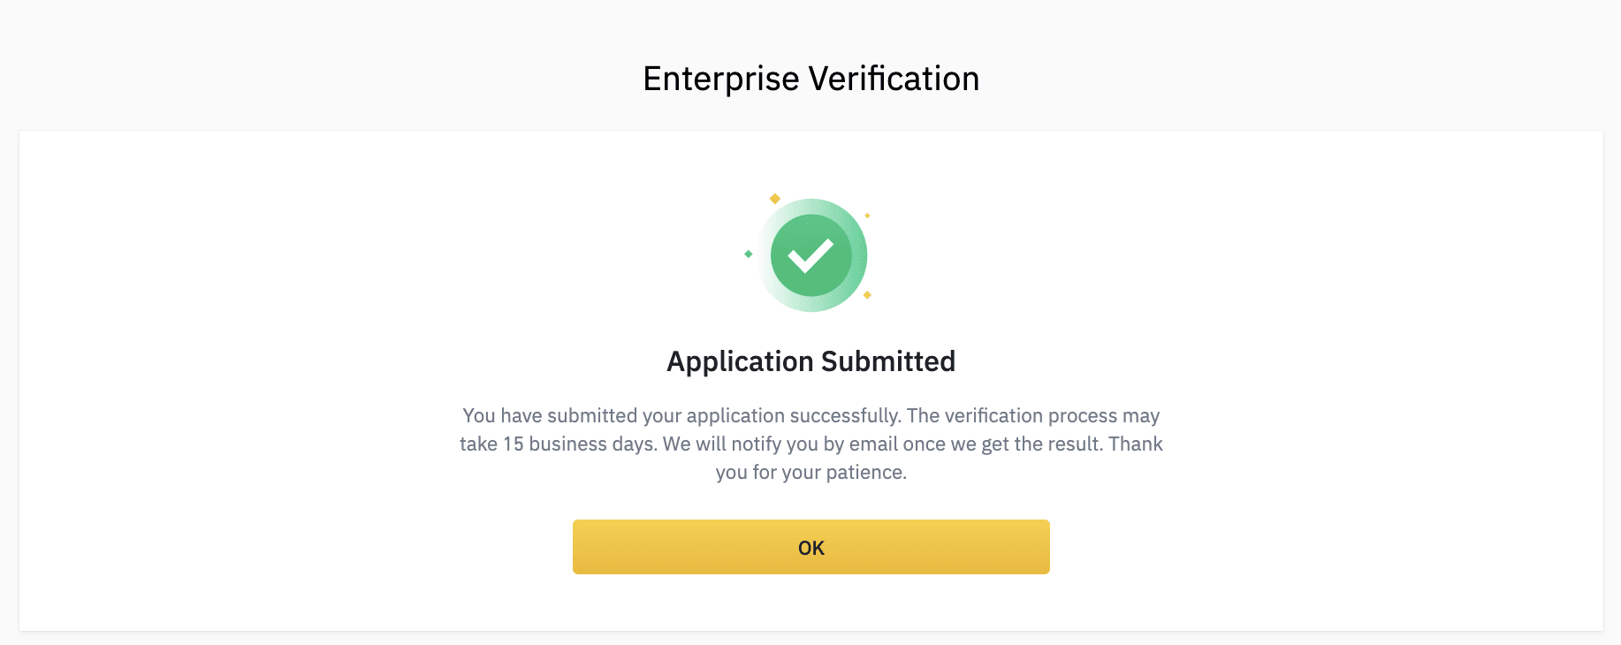Click the Application Submitted heading
This screenshot has height=645, width=1621.
pos(810,361)
